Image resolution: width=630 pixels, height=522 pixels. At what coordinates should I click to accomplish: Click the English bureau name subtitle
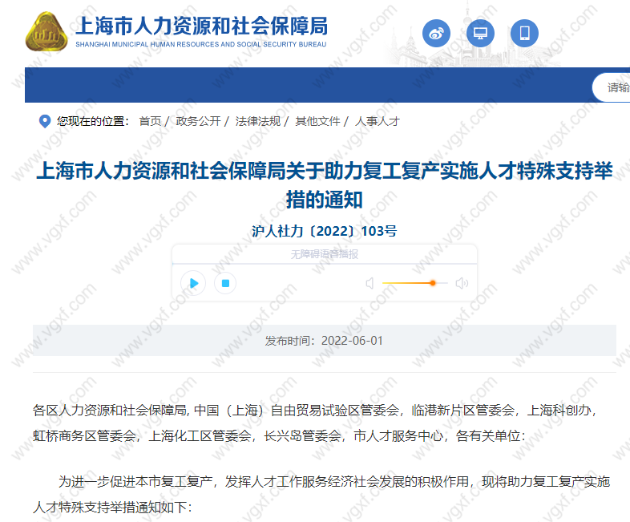pos(201,44)
